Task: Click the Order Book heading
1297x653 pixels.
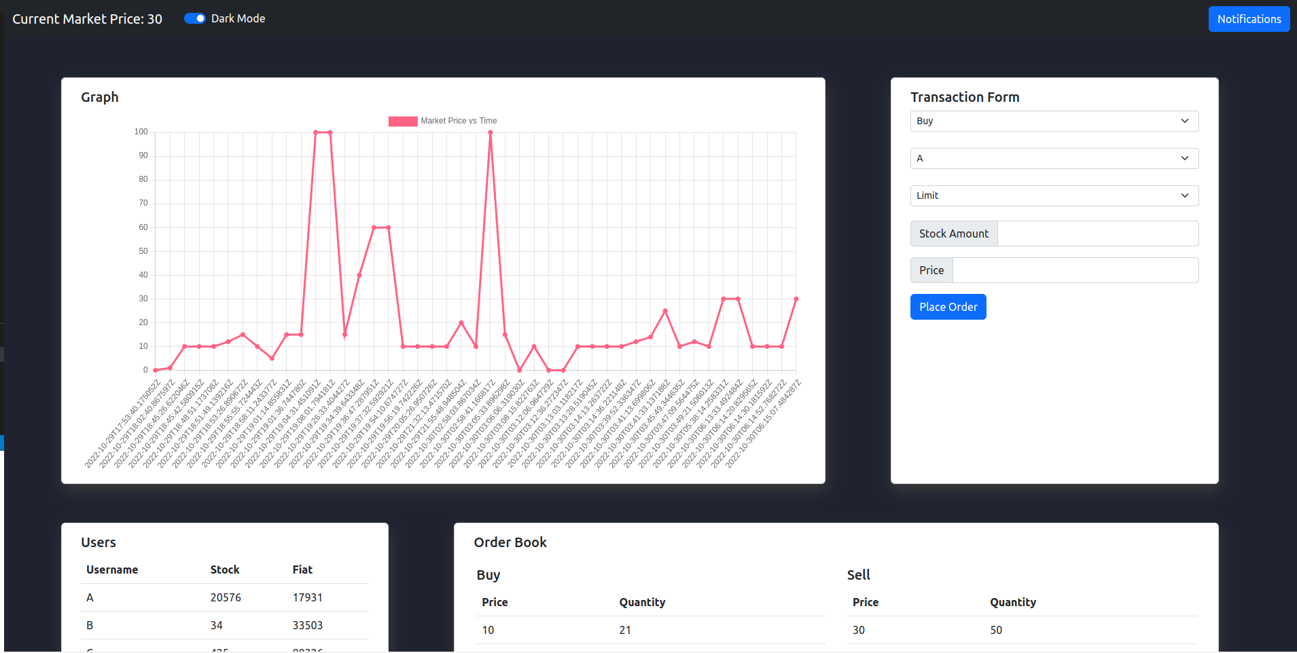Action: click(510, 542)
